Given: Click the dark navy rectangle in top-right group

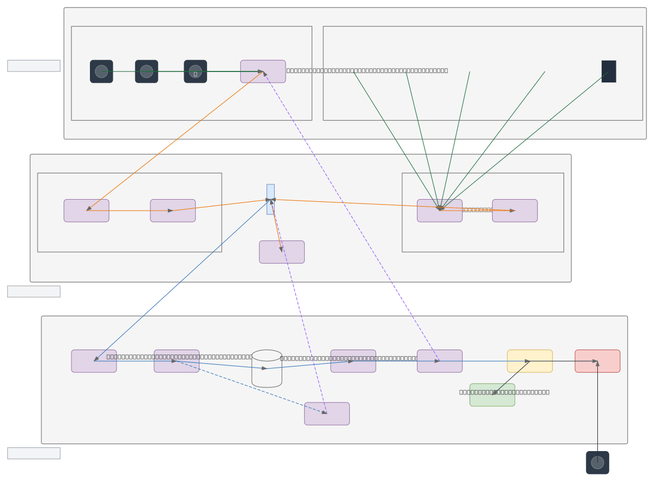Looking at the screenshot, I should click(x=608, y=71).
